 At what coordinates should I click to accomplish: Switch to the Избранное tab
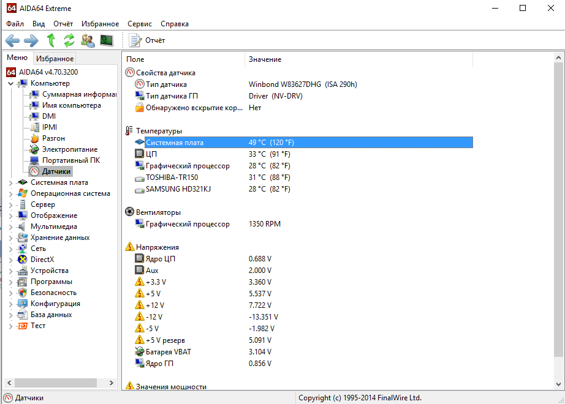(55, 58)
